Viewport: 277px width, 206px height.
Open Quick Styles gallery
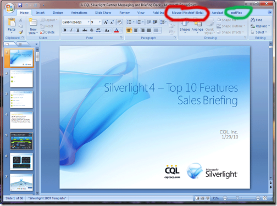pos(210,26)
